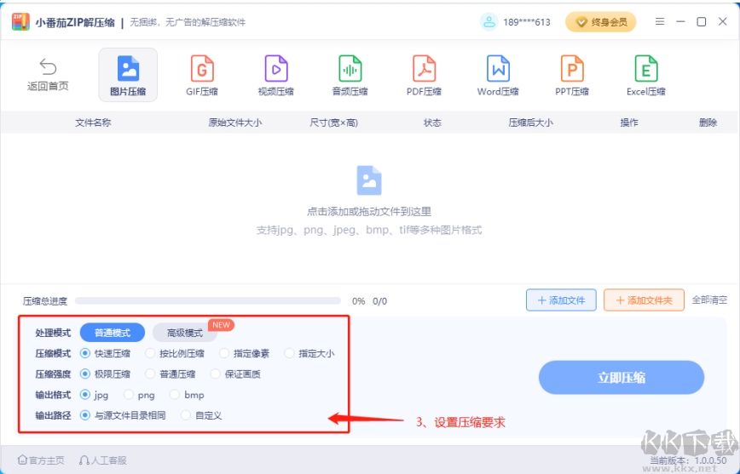Switch to 普通模式 processing mode

point(113,333)
